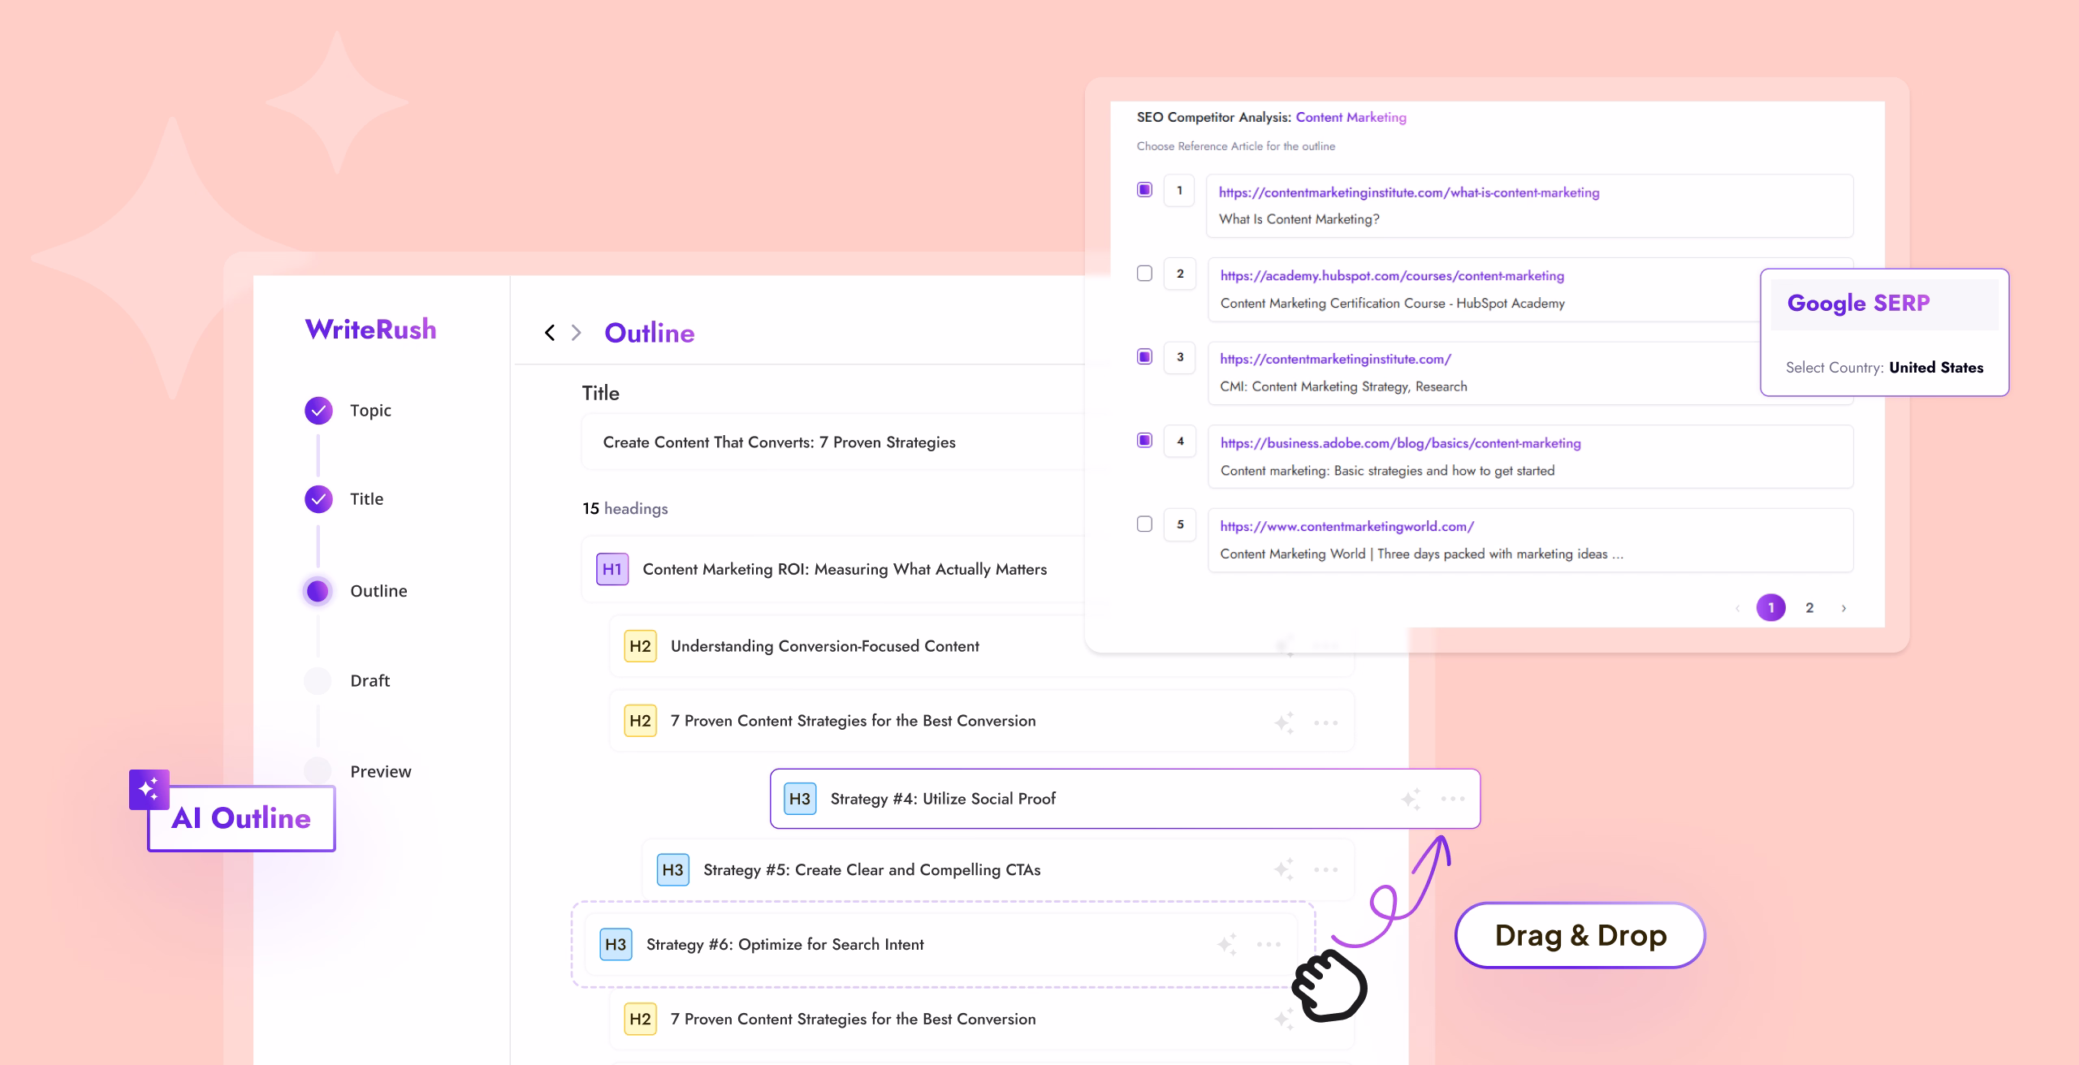This screenshot has width=2079, height=1065.
Task: Click the H1 badge on Content Marketing ROI
Action: (x=612, y=569)
